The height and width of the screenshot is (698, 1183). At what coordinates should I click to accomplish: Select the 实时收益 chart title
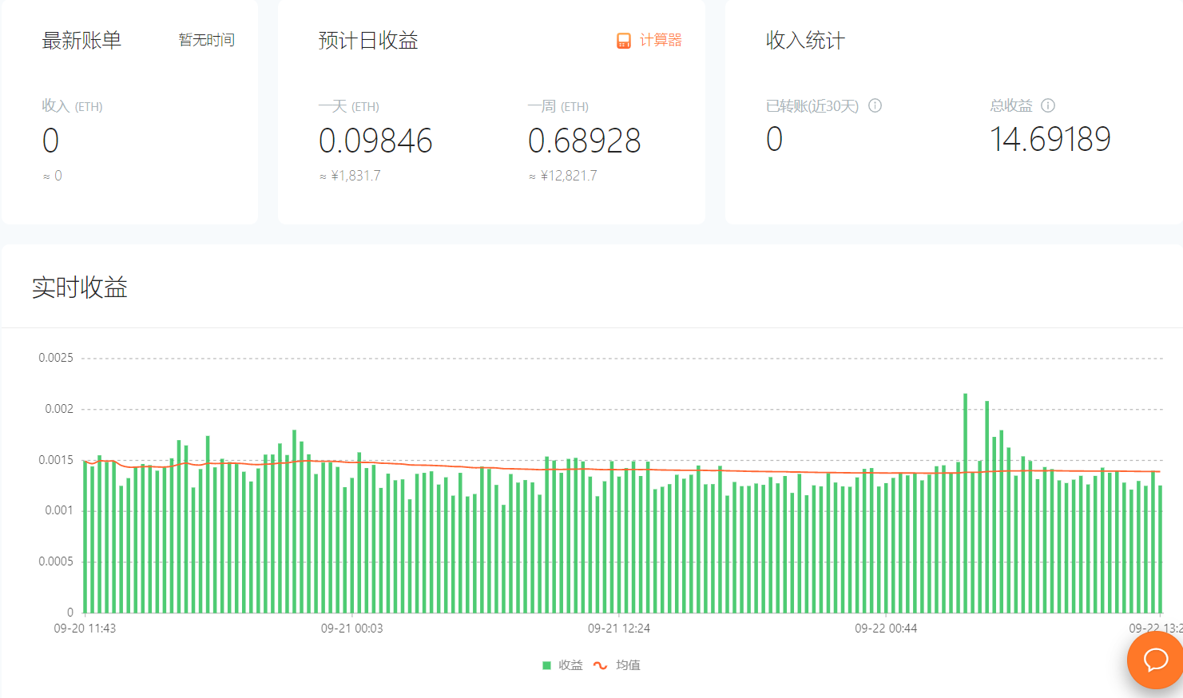pyautogui.click(x=80, y=288)
